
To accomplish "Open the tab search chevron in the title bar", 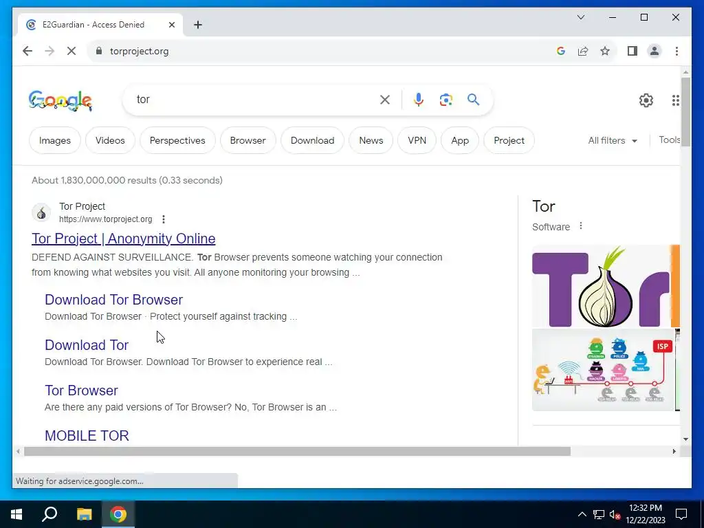I will point(580,17).
